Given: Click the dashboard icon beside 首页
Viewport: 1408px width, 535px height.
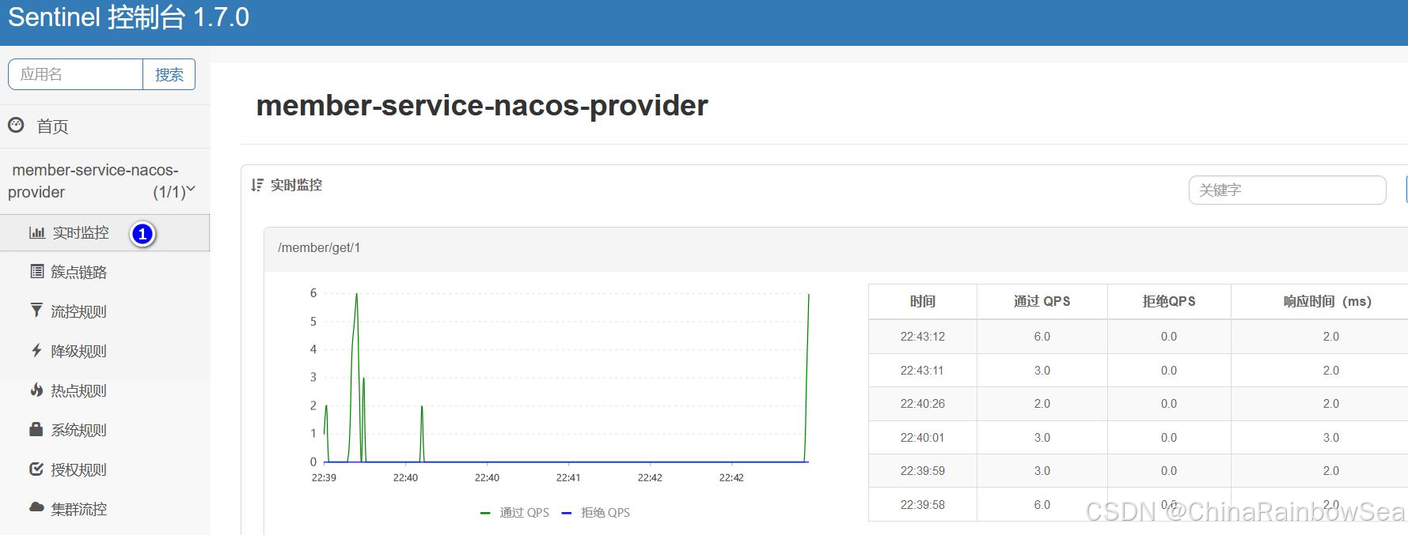Looking at the screenshot, I should pos(16,125).
